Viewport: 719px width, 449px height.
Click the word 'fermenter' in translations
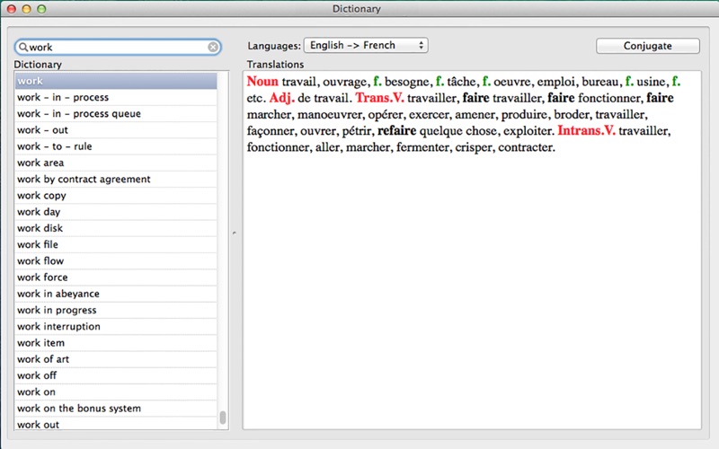pyautogui.click(x=422, y=147)
